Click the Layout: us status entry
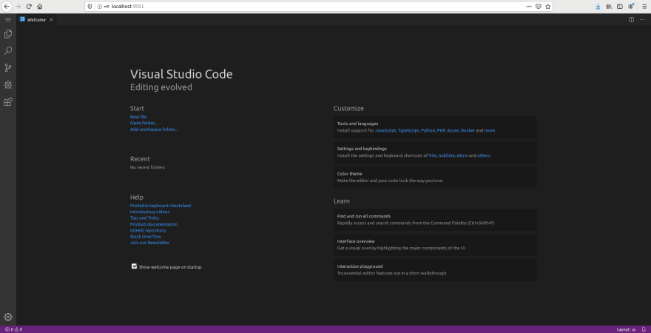Viewport: 651px width, 333px height. 626,329
